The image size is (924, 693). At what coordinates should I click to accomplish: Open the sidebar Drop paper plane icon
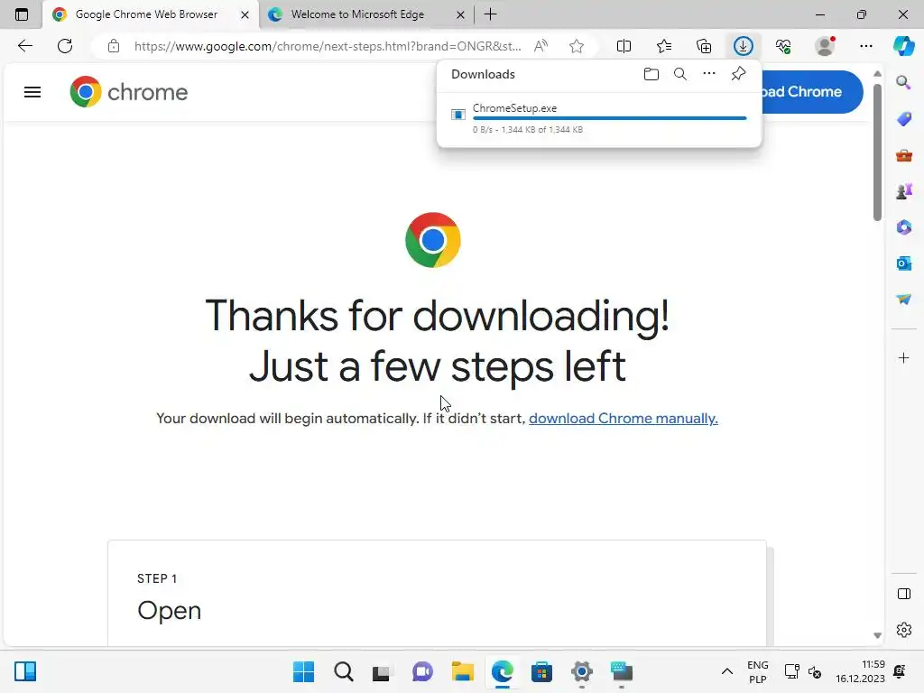point(903,300)
